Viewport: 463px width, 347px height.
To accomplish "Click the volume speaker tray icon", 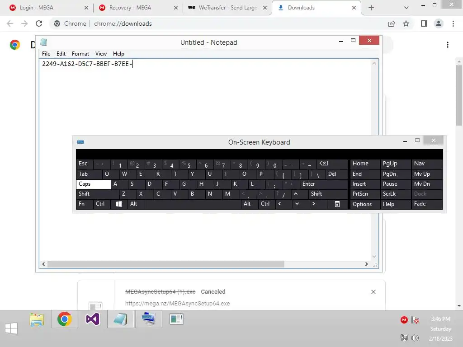I will [415, 338].
